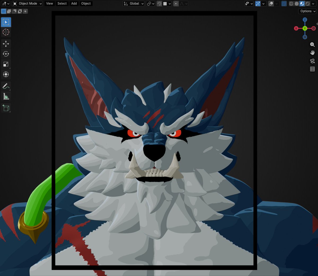Select the intersect-selection mode icon
The image size is (318, 276).
tap(25, 11)
